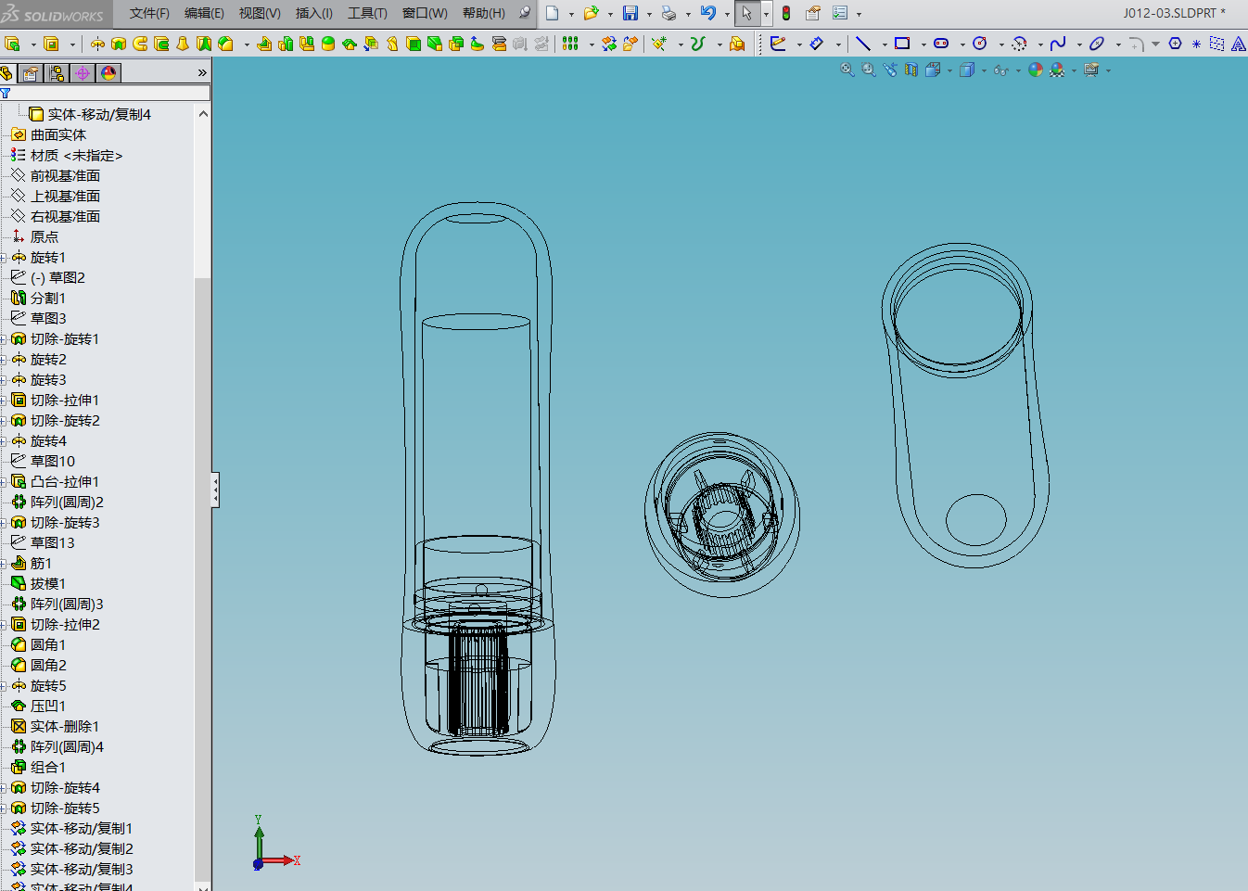
Task: Open the 文件(F) menu
Action: click(149, 13)
